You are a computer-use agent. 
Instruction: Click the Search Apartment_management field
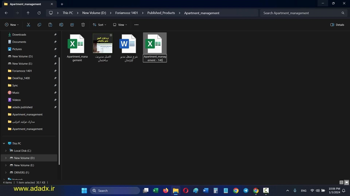pos(301,13)
